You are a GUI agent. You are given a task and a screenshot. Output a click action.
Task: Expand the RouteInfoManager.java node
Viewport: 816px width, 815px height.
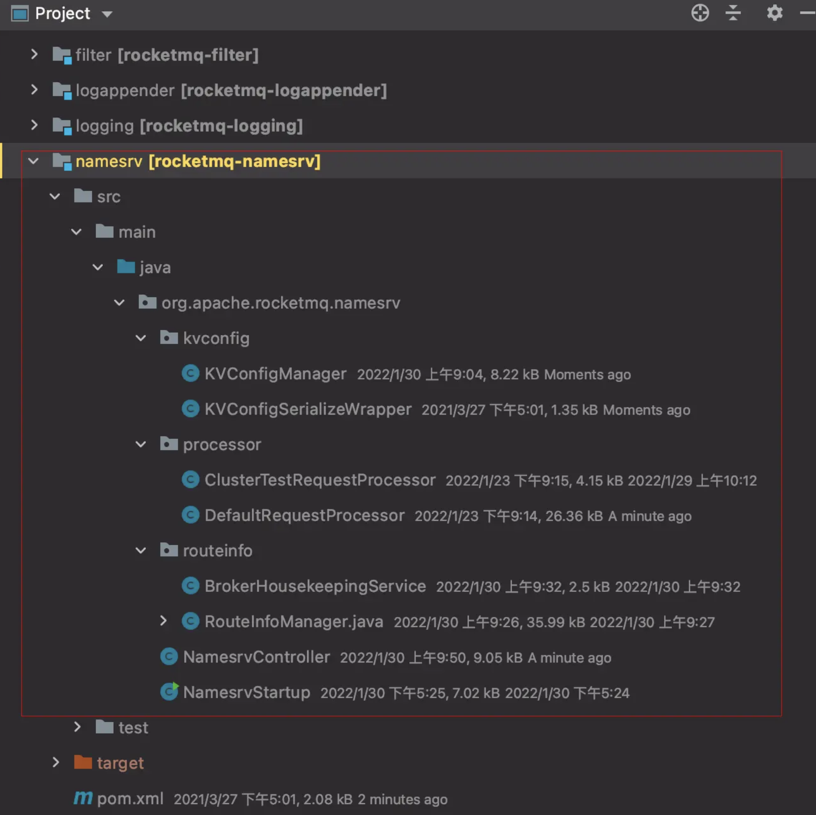(x=163, y=621)
